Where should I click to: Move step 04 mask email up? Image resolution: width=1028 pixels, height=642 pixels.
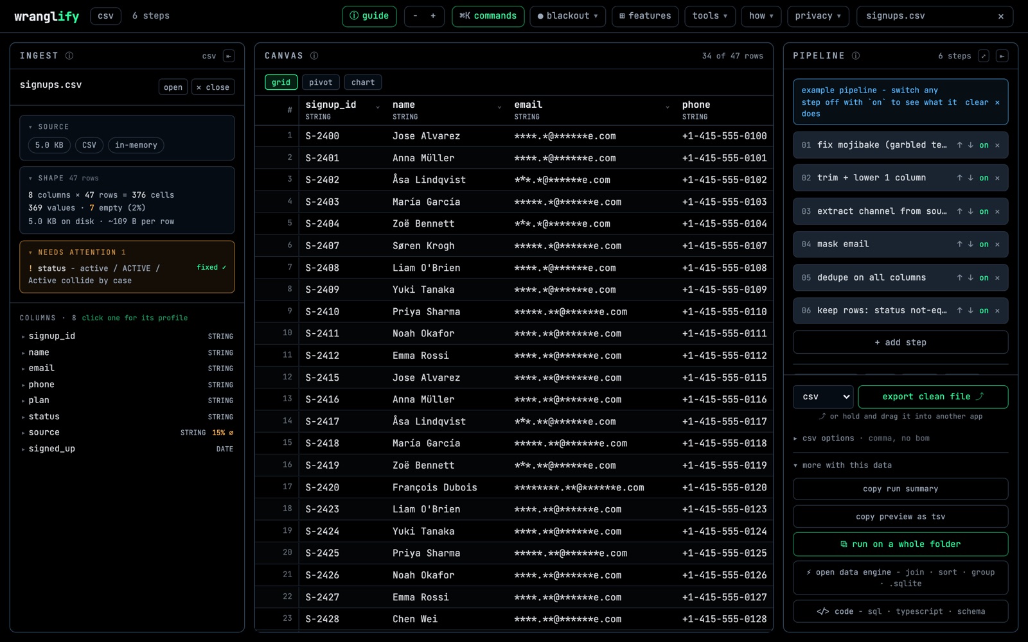[960, 244]
